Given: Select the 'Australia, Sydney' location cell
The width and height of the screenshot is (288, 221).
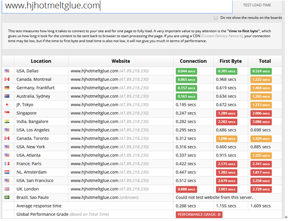Looking at the screenshot, I should (x=41, y=96).
